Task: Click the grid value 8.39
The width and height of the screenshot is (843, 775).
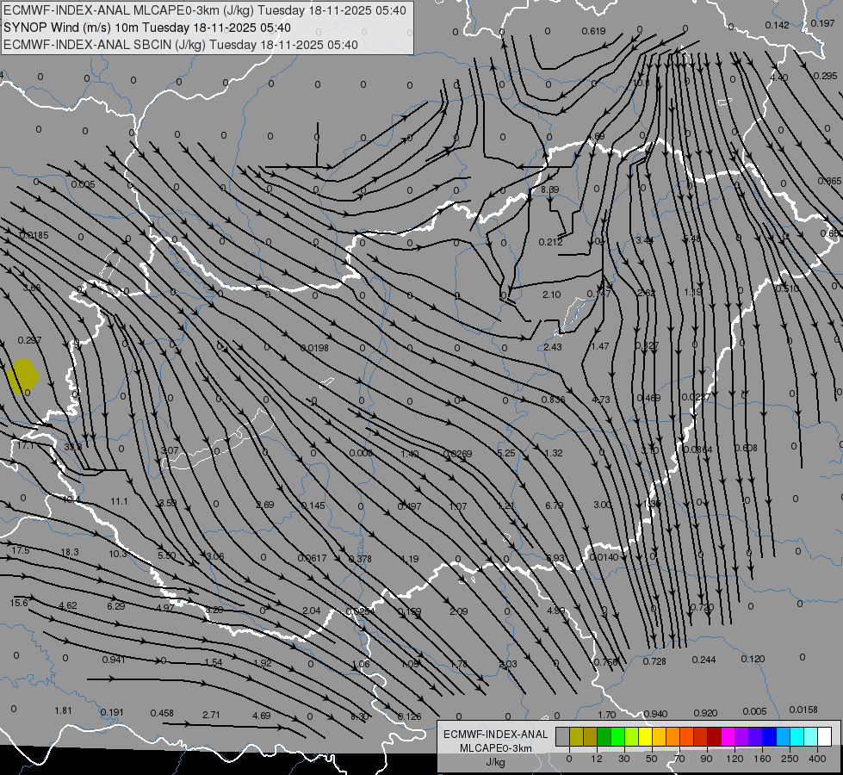Action: (x=550, y=189)
